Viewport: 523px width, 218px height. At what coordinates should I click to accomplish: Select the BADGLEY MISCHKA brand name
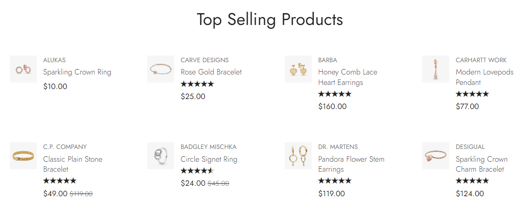click(x=208, y=147)
